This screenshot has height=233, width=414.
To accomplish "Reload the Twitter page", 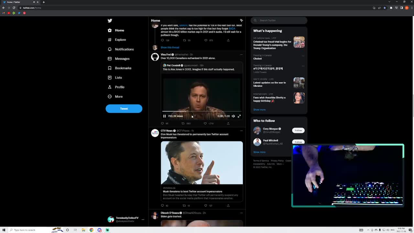I will [x=14, y=8].
